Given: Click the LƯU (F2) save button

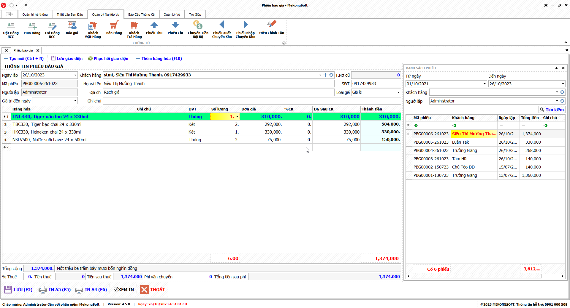Looking at the screenshot, I should coord(18,290).
